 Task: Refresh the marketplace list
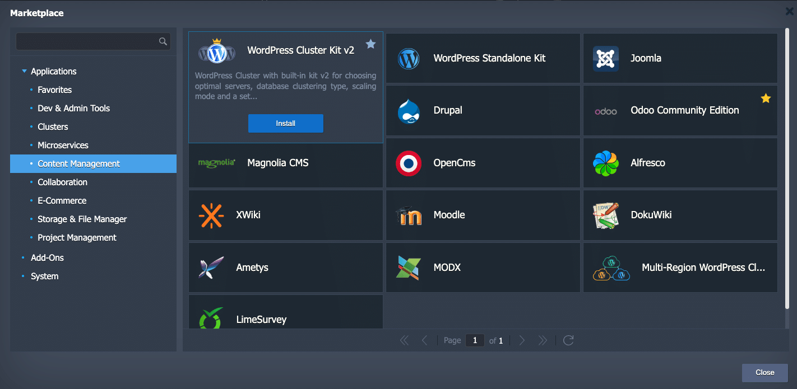pos(568,340)
